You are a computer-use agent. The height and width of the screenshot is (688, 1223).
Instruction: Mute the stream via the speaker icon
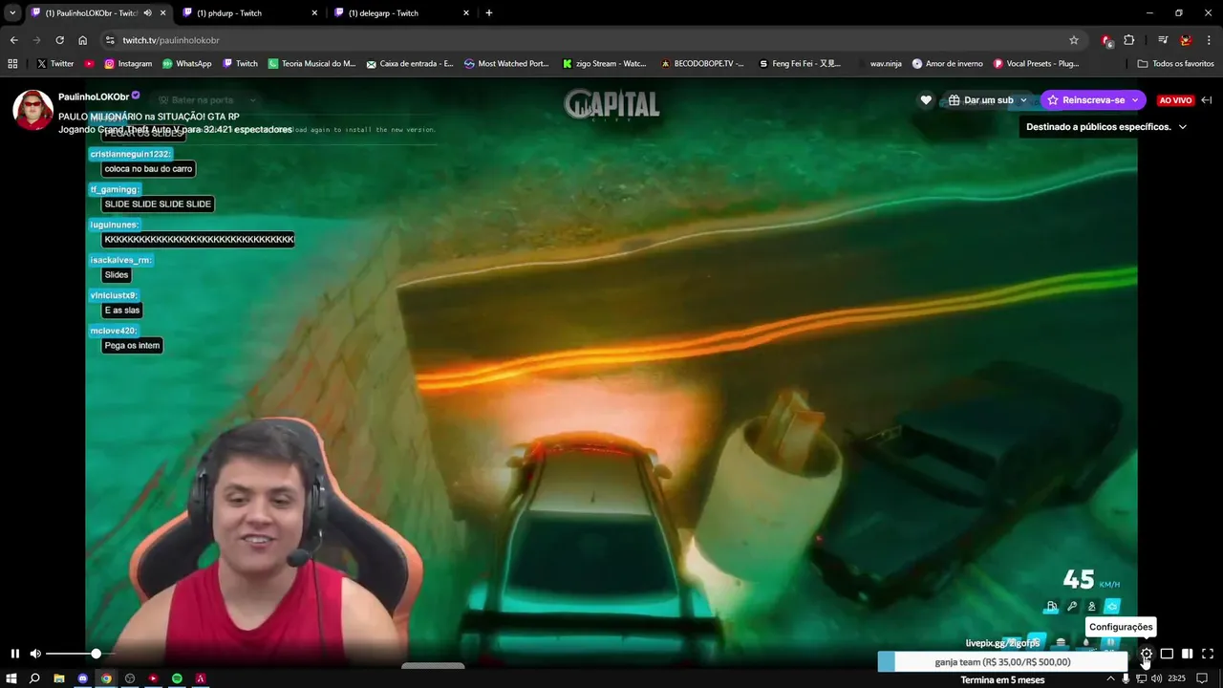[35, 654]
